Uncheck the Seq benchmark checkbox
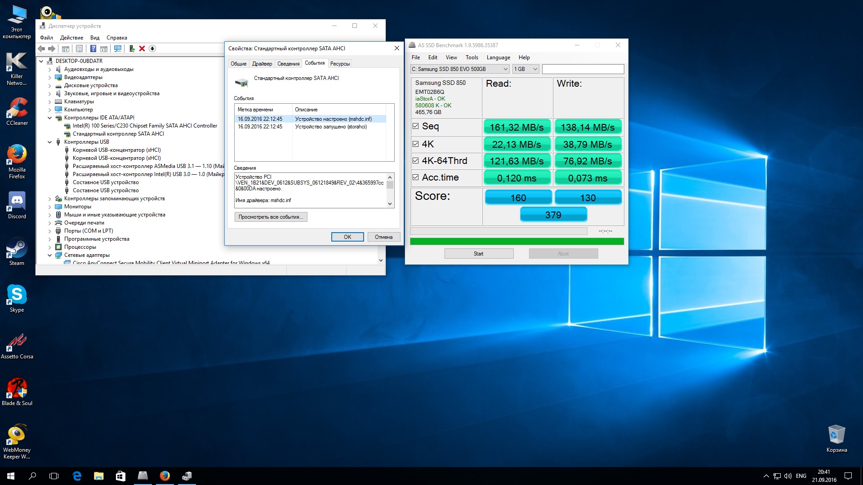863x485 pixels. click(x=415, y=126)
